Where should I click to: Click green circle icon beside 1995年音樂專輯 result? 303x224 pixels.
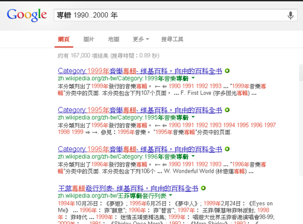coord(227,110)
